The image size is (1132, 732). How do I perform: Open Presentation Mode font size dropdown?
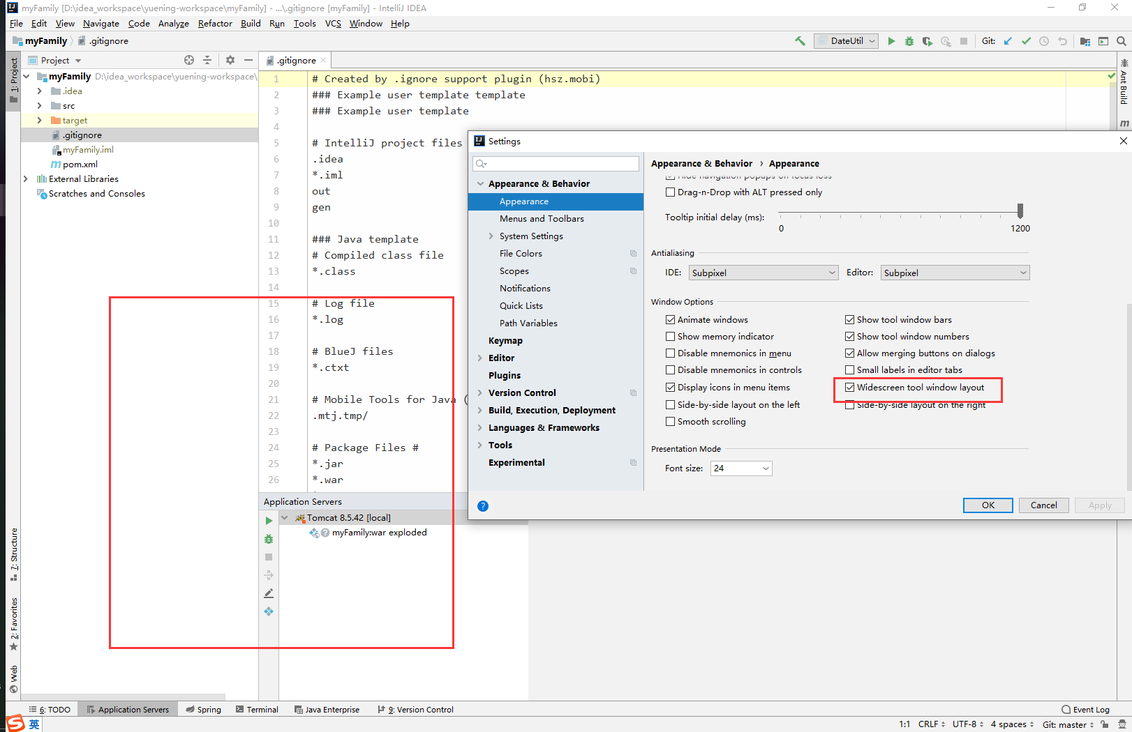tap(741, 468)
